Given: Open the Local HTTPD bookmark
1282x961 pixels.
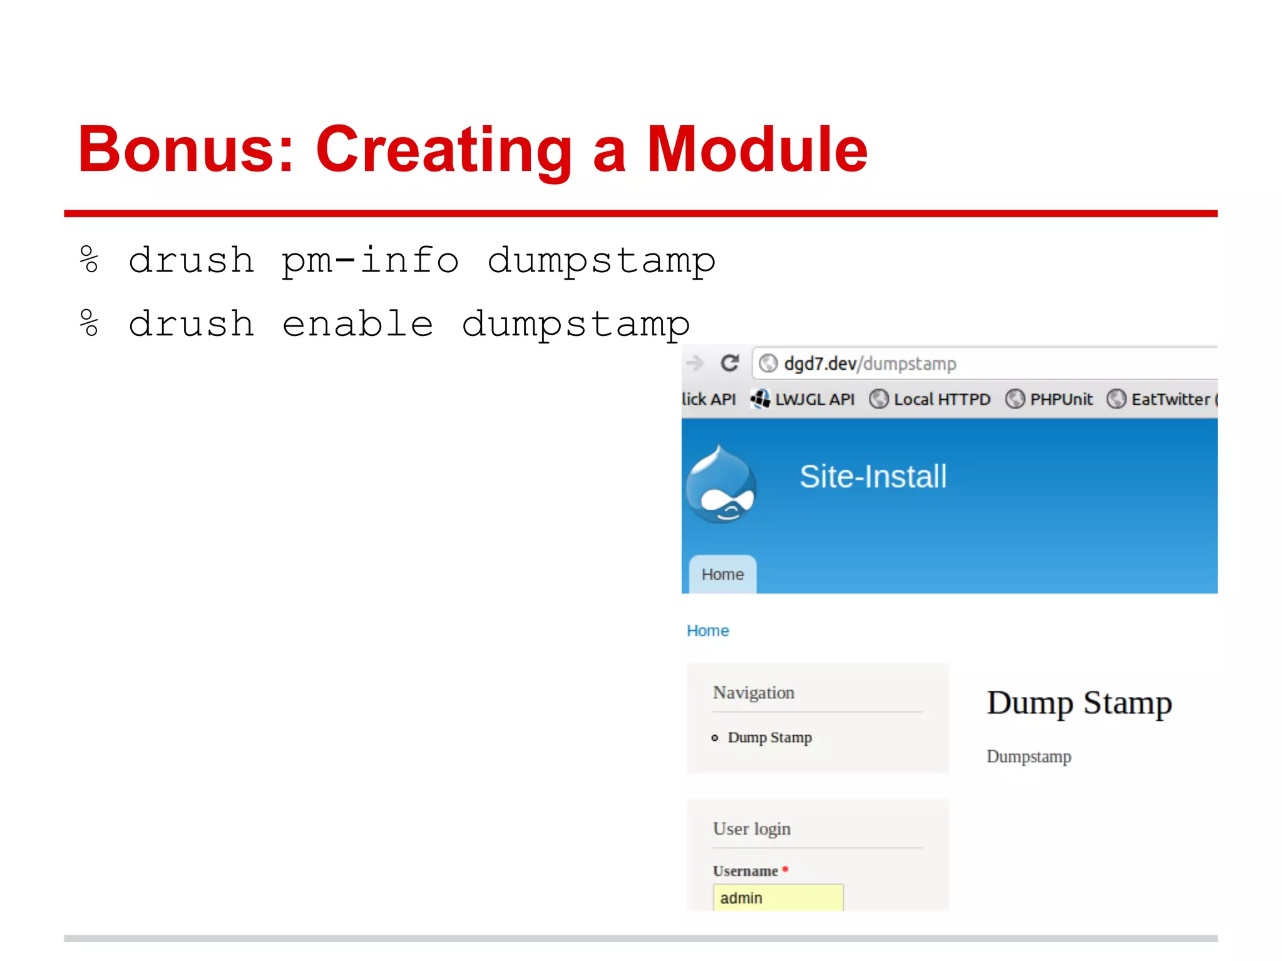Looking at the screenshot, I should (x=941, y=399).
